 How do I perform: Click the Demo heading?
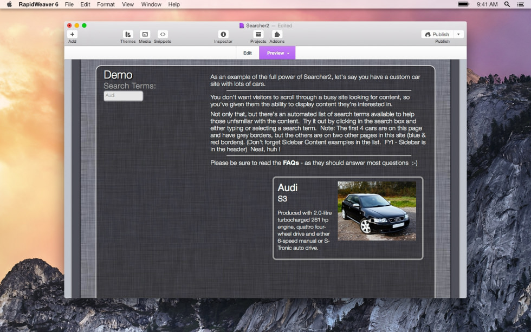(x=118, y=75)
